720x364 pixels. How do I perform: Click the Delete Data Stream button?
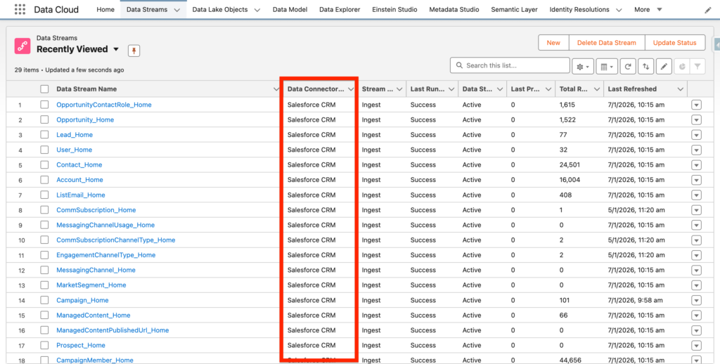click(605, 43)
